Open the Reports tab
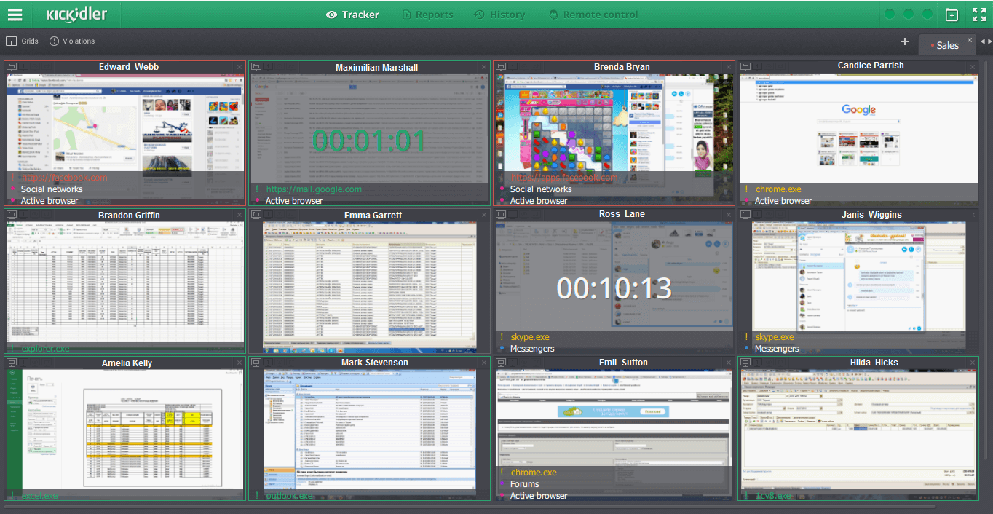This screenshot has width=993, height=514. coord(427,15)
